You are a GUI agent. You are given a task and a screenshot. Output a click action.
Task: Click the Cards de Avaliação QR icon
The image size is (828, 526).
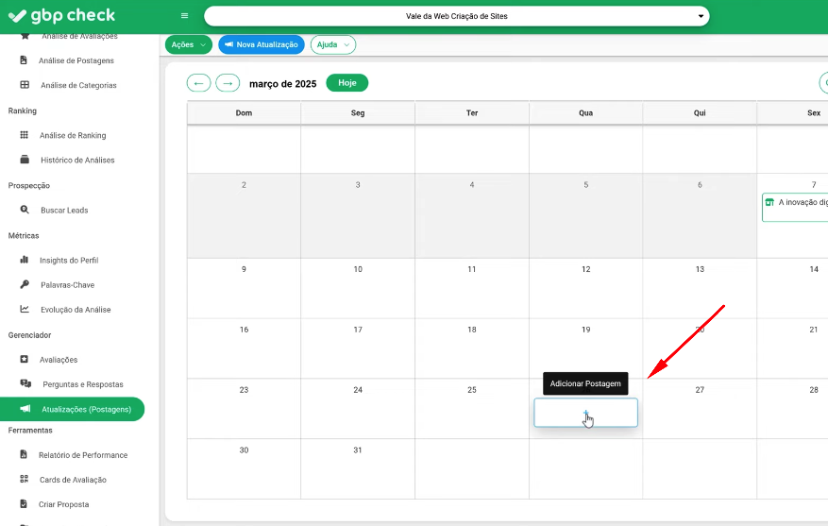(24, 479)
